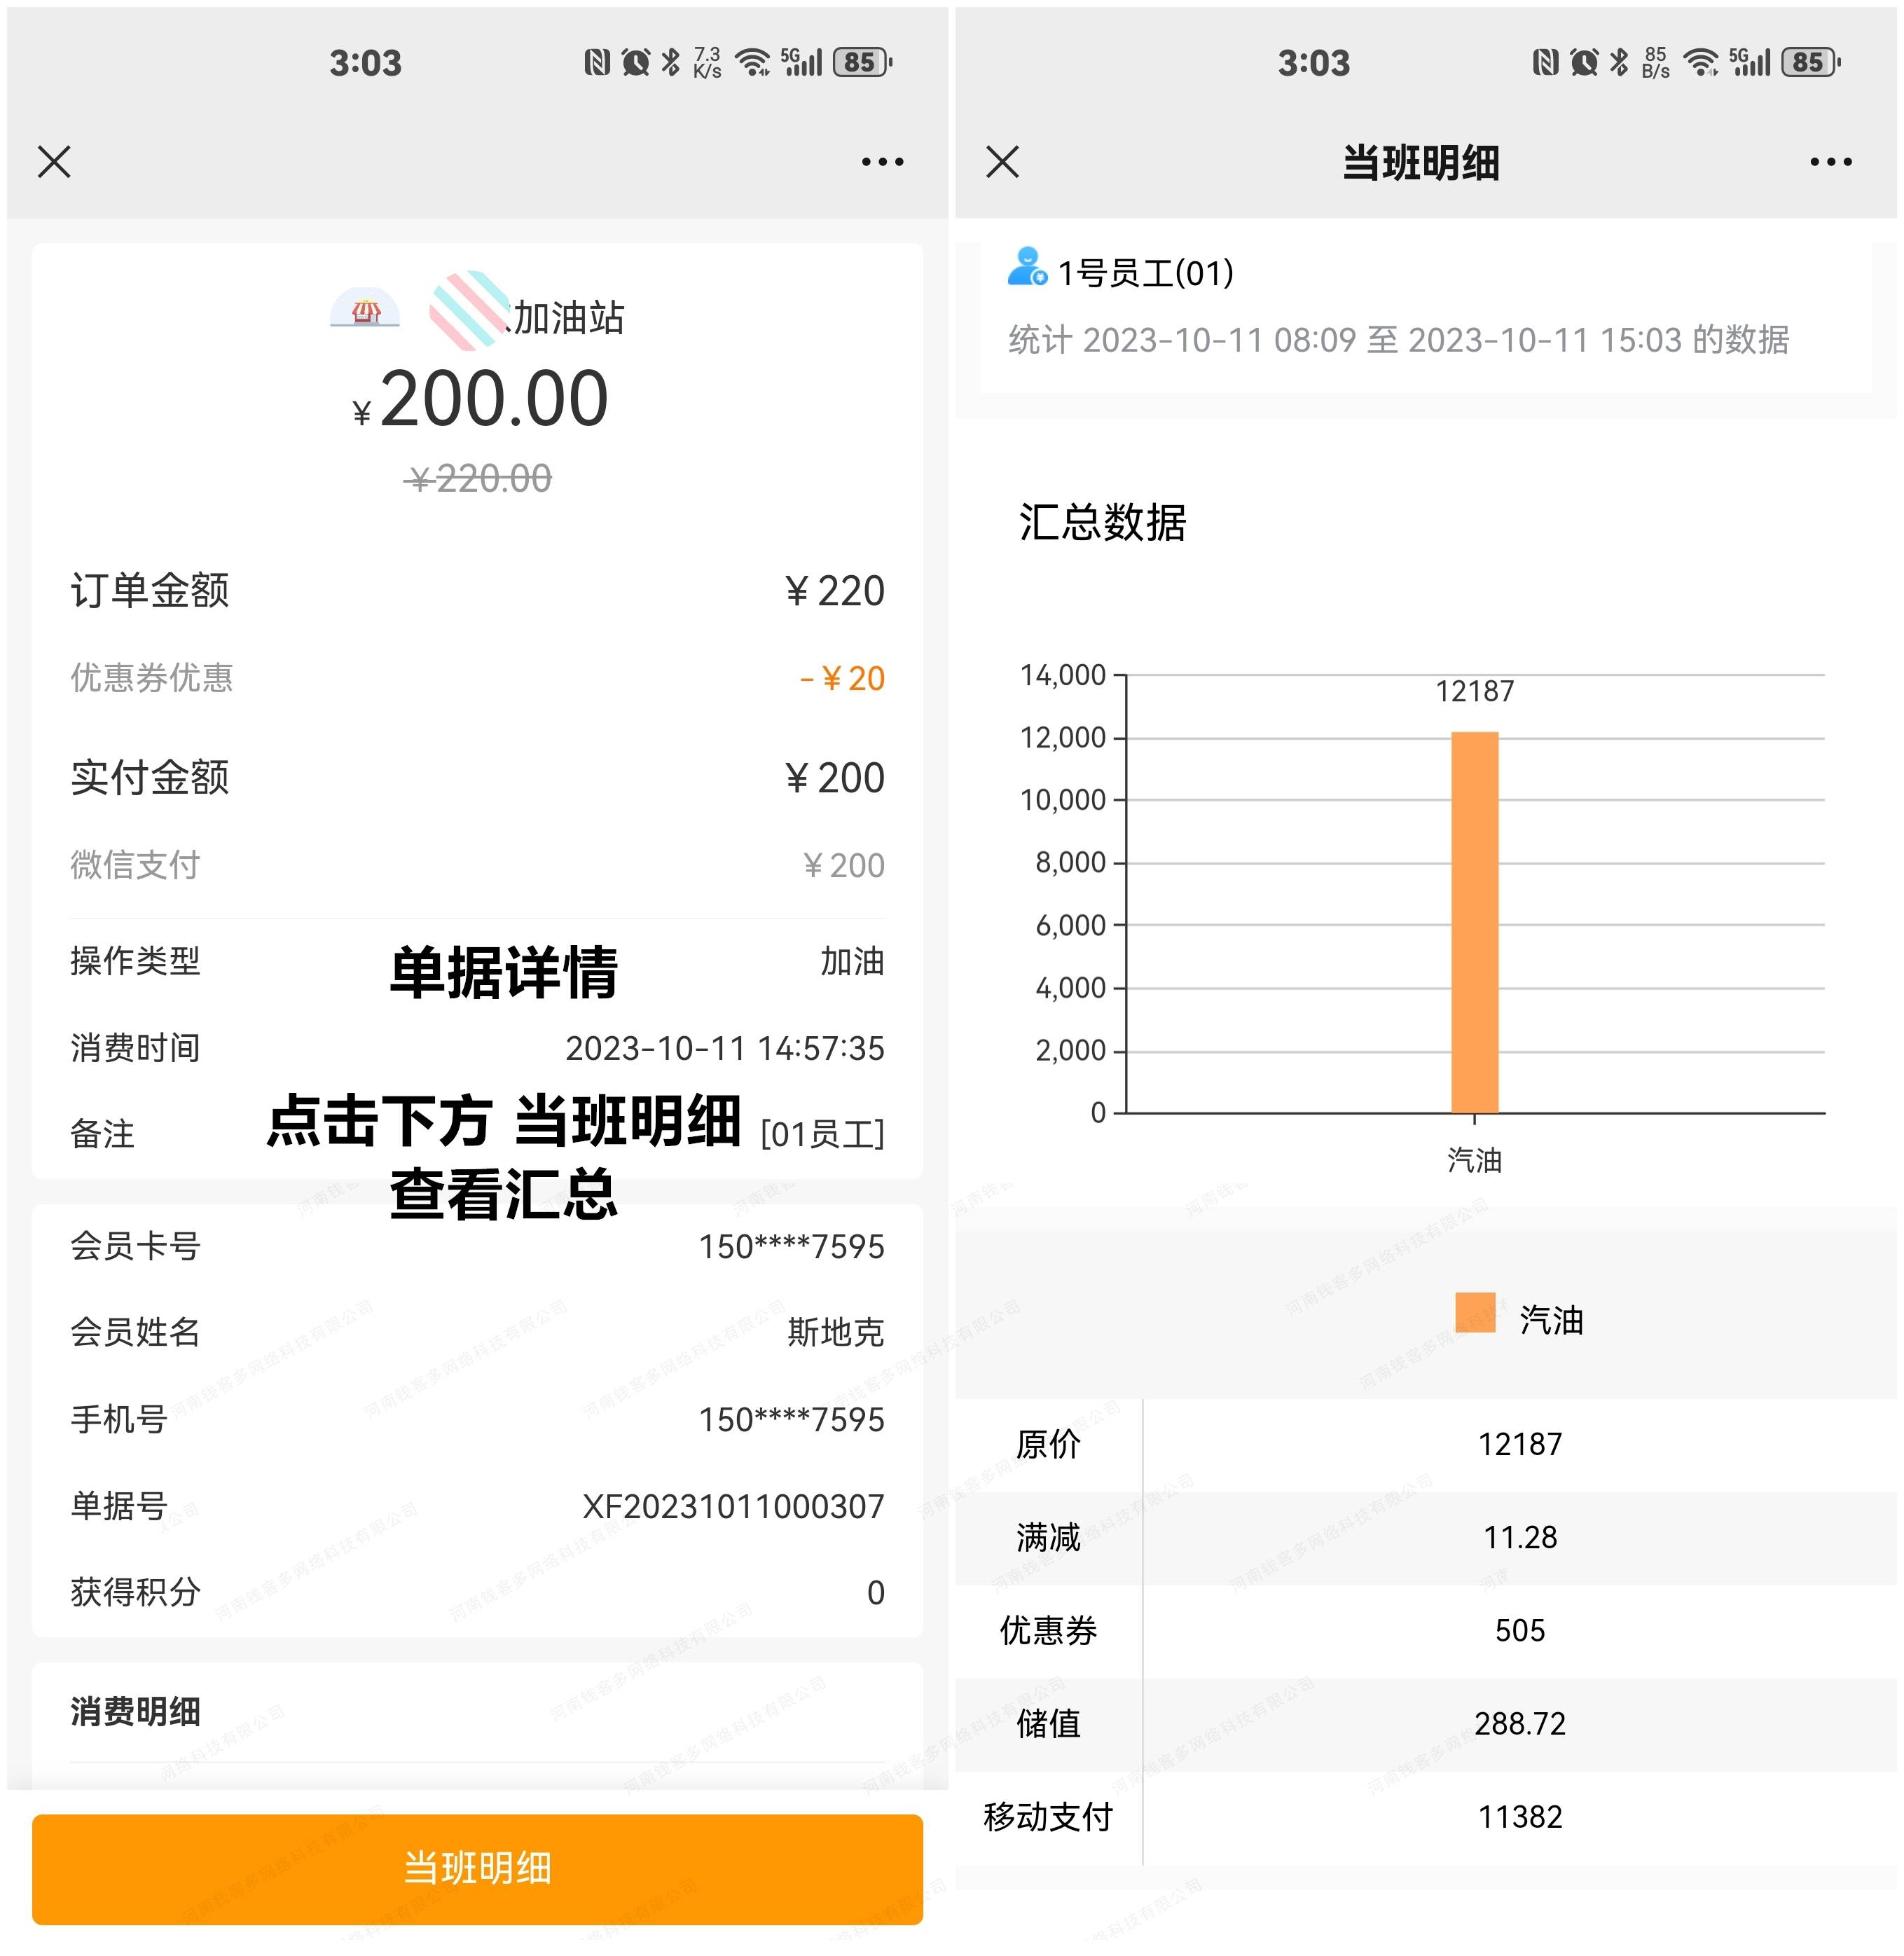
Task: Tap the left screen Bluetooth status icon
Action: point(671,63)
